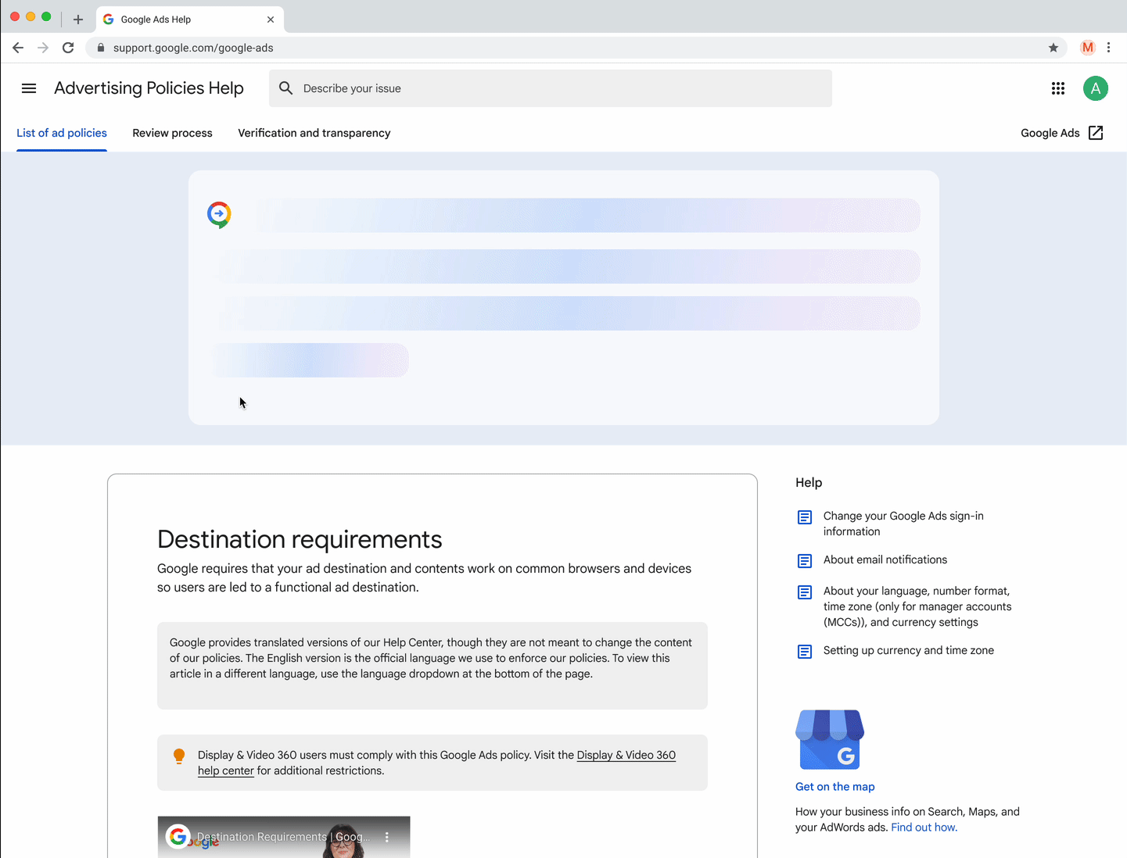Click the Destination requirements heading
This screenshot has height=858, width=1127.
300,539
